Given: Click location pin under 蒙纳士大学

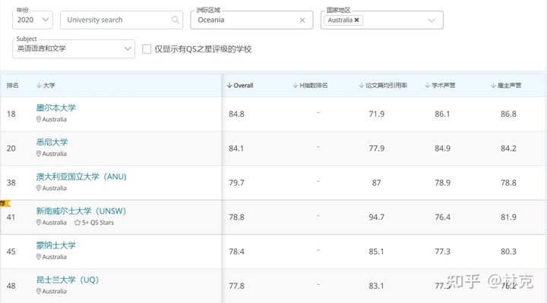Looking at the screenshot, I should (x=39, y=257).
